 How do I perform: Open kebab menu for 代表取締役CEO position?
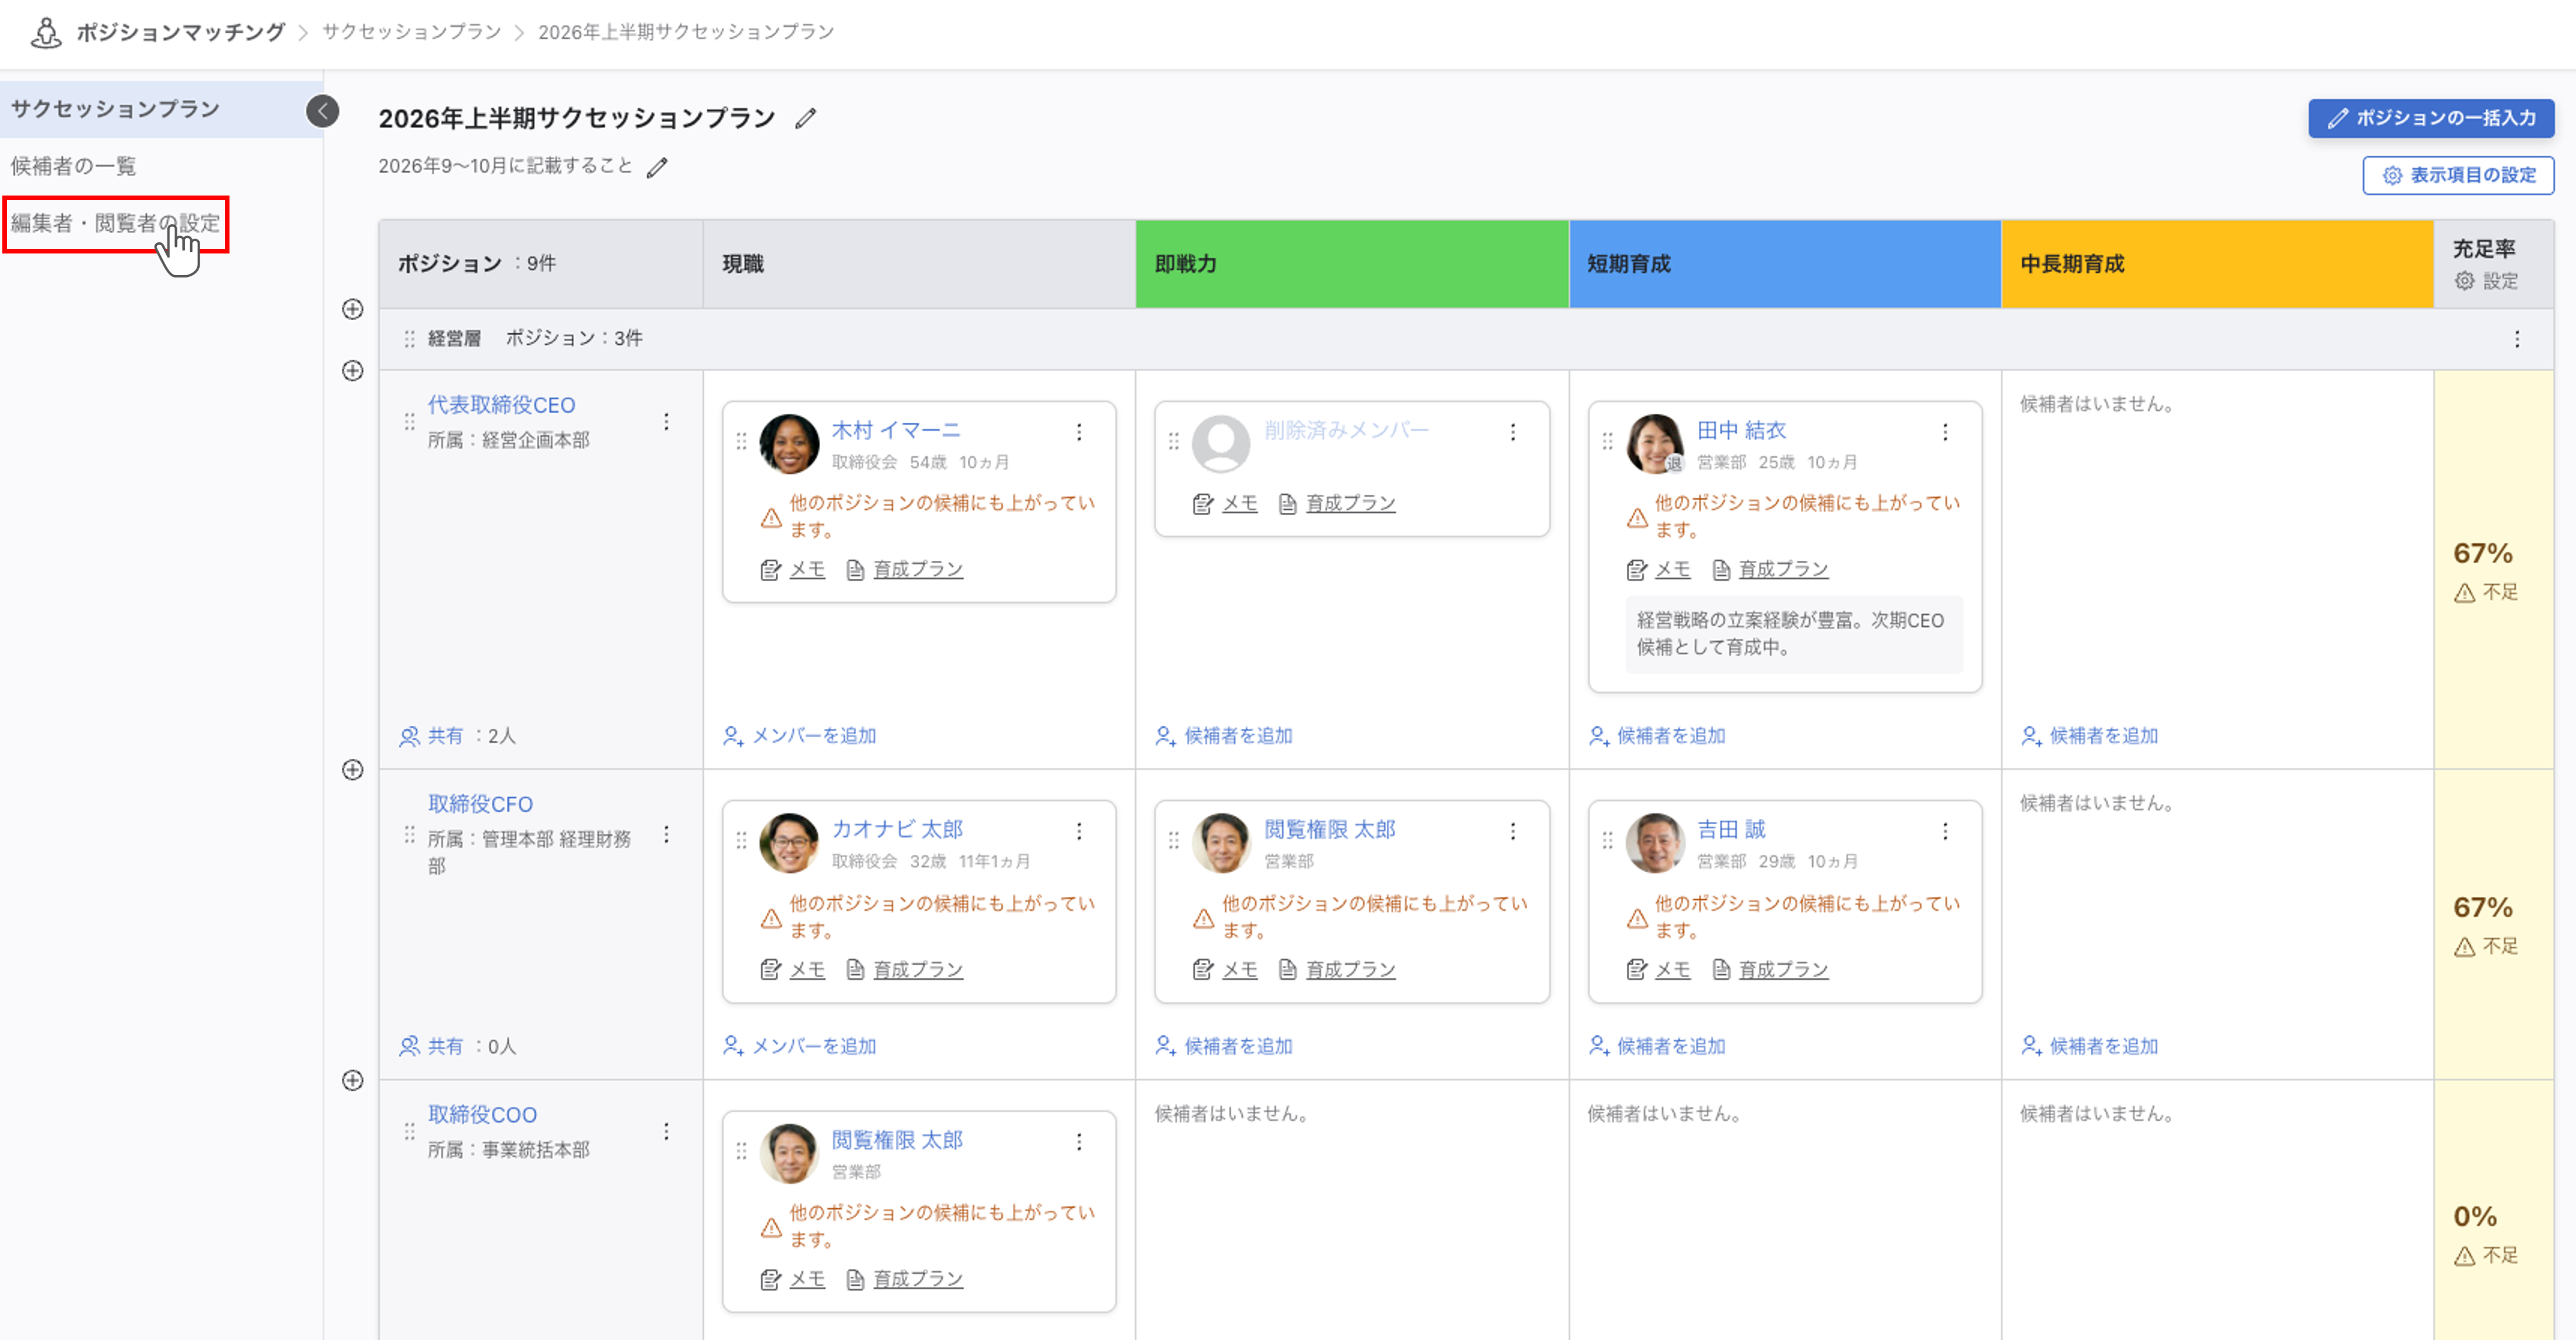pos(666,422)
